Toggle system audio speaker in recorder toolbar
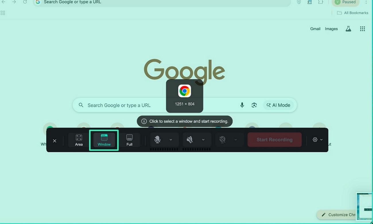373x224 pixels. 190,139
